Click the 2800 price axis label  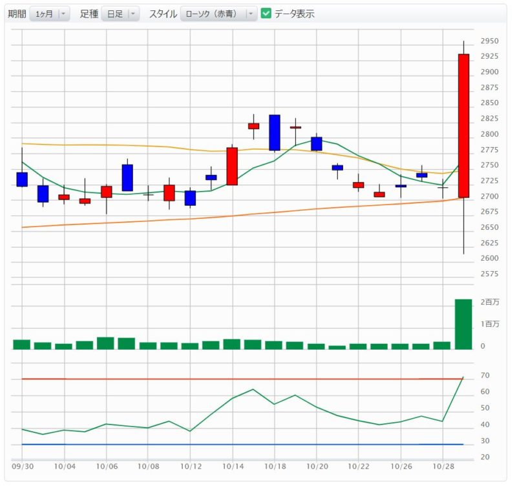489,134
